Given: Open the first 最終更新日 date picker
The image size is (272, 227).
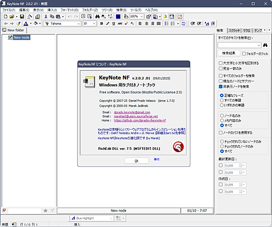Looking at the screenshot, I should point(242,165).
